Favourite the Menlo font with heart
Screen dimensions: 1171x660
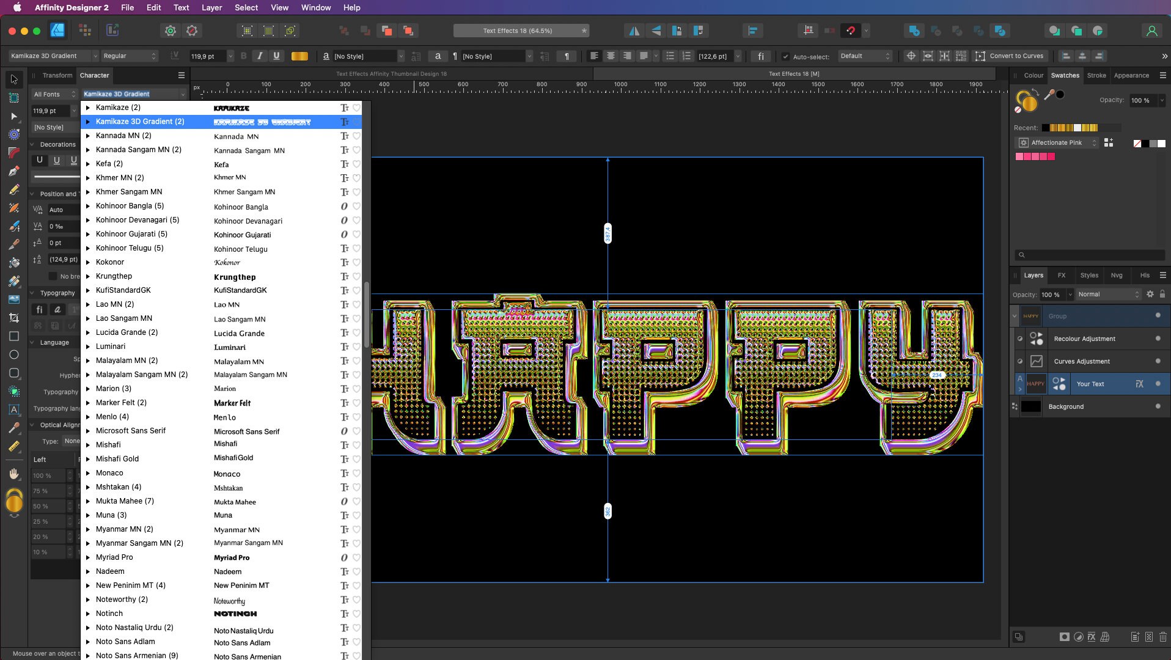356,417
